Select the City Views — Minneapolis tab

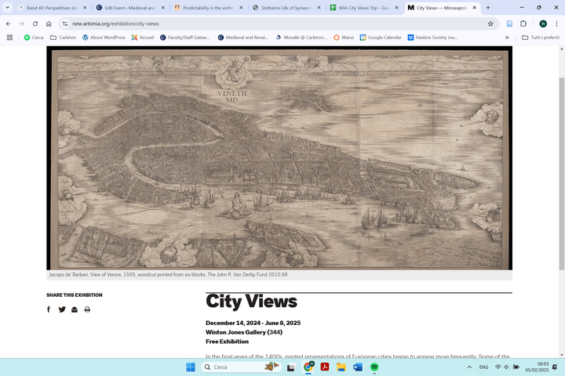coord(441,8)
